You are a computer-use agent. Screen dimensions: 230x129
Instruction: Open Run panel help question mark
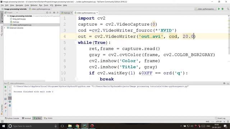pos(5,111)
